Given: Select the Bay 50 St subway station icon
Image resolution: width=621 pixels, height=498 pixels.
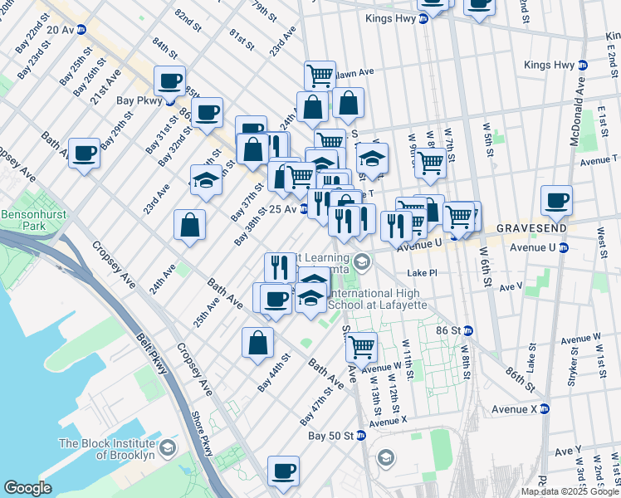Looking at the screenshot, I should coord(361,436).
